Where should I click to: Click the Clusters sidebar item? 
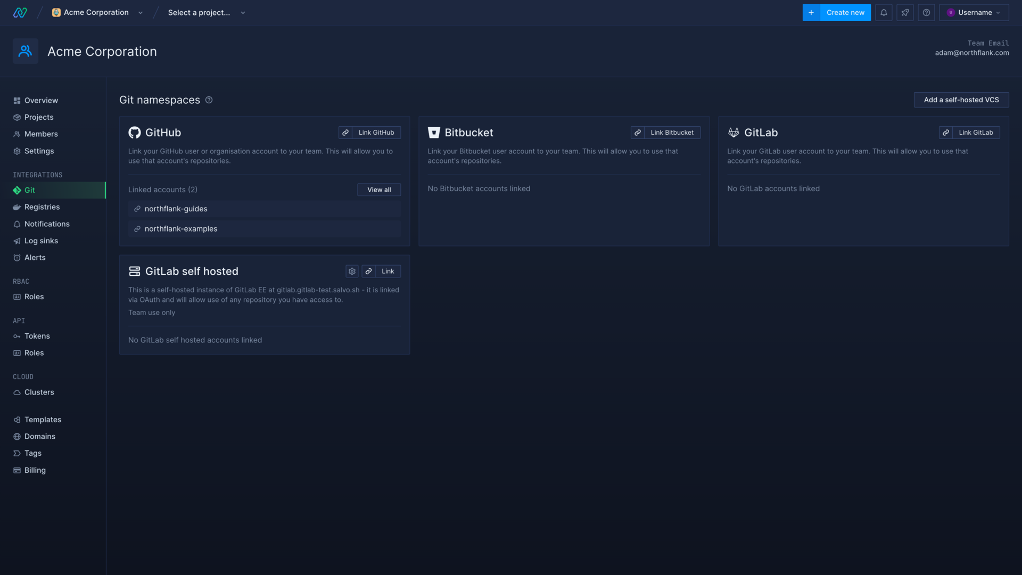click(x=39, y=392)
